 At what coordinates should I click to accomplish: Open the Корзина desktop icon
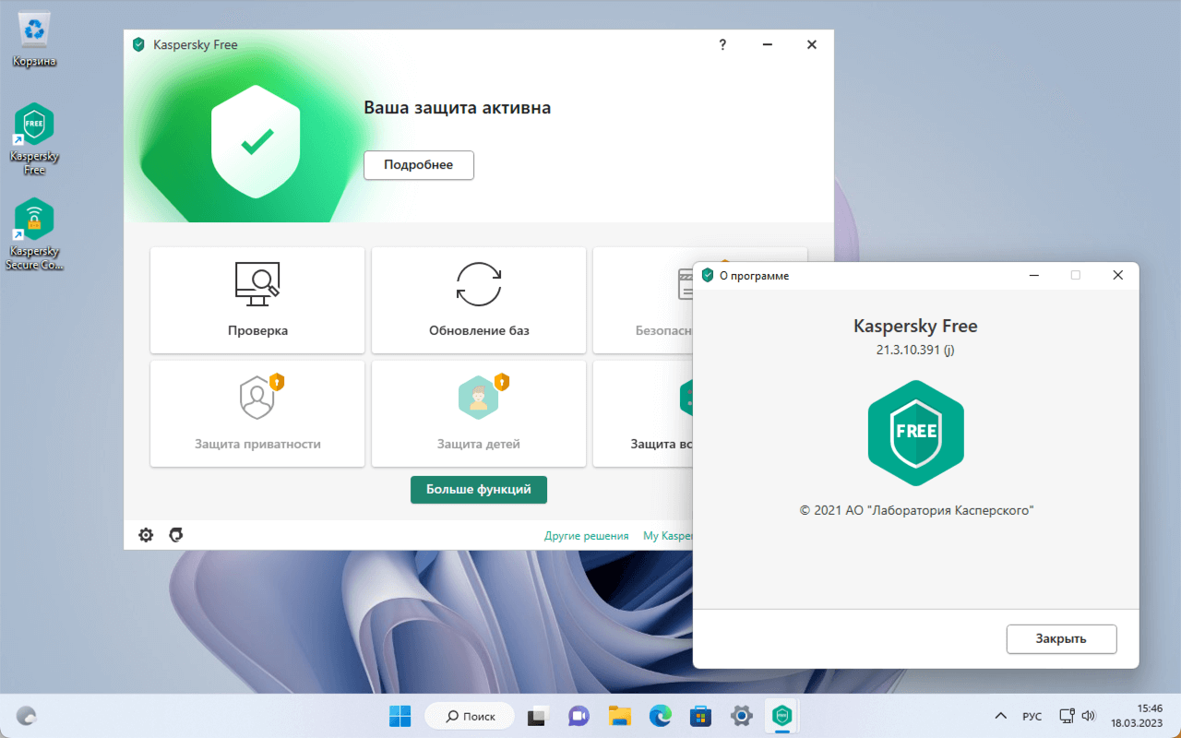click(34, 39)
